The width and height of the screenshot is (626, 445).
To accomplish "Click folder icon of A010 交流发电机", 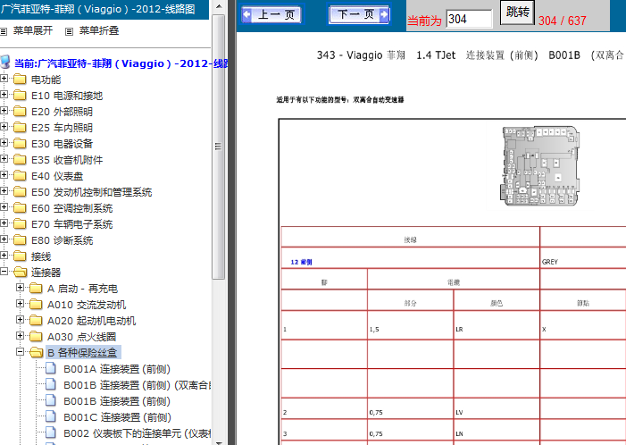I will (36, 305).
